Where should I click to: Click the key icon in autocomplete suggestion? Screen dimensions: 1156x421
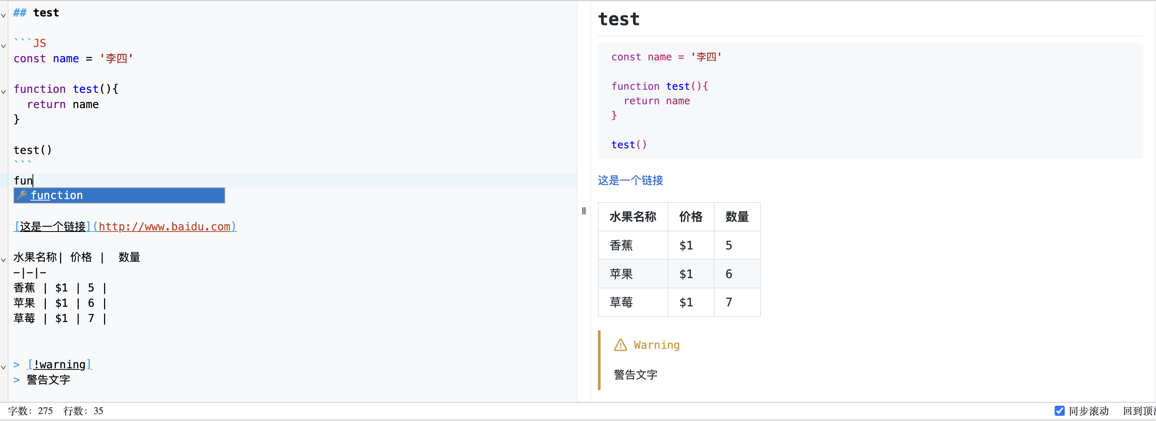(x=21, y=195)
